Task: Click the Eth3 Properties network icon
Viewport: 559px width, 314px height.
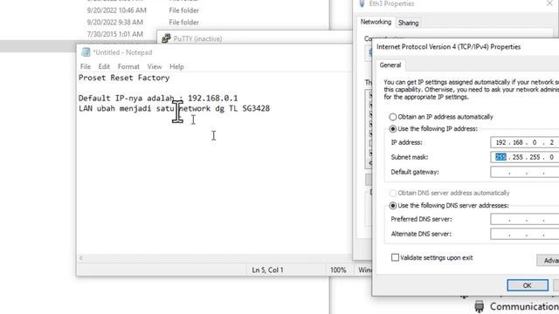Action: pyautogui.click(x=362, y=3)
